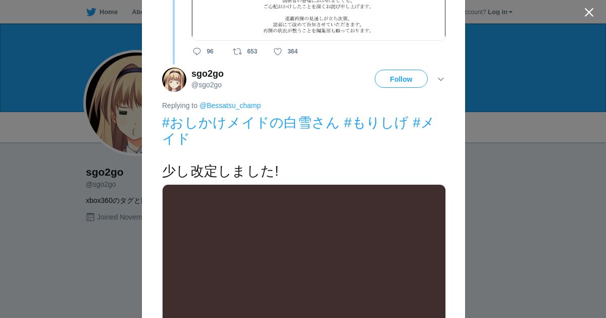Click sgo2go display name in tweet
606x318 pixels.
tap(208, 74)
